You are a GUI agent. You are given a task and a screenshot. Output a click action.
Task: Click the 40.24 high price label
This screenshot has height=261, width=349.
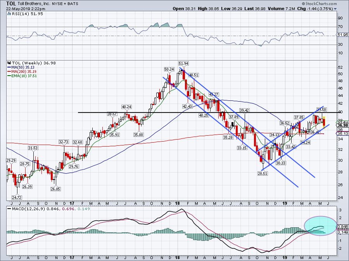(x=126, y=107)
